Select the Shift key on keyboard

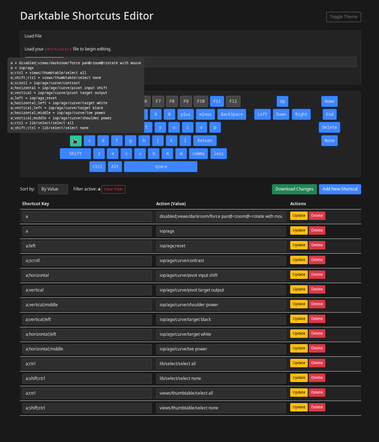pyautogui.click(x=75, y=154)
